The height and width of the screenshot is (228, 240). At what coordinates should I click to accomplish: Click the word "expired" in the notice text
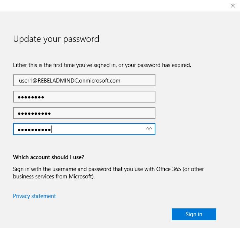point(181,65)
